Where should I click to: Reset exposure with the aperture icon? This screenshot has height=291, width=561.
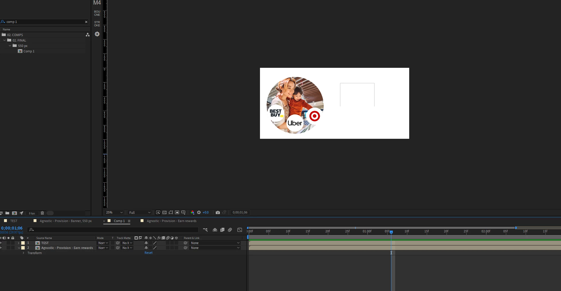coord(199,213)
